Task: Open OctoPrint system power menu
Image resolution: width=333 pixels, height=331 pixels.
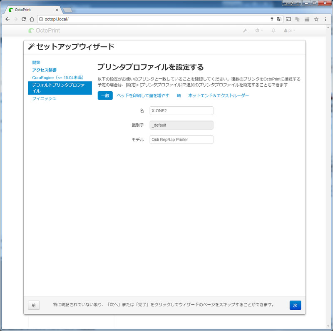Action: 258,30
